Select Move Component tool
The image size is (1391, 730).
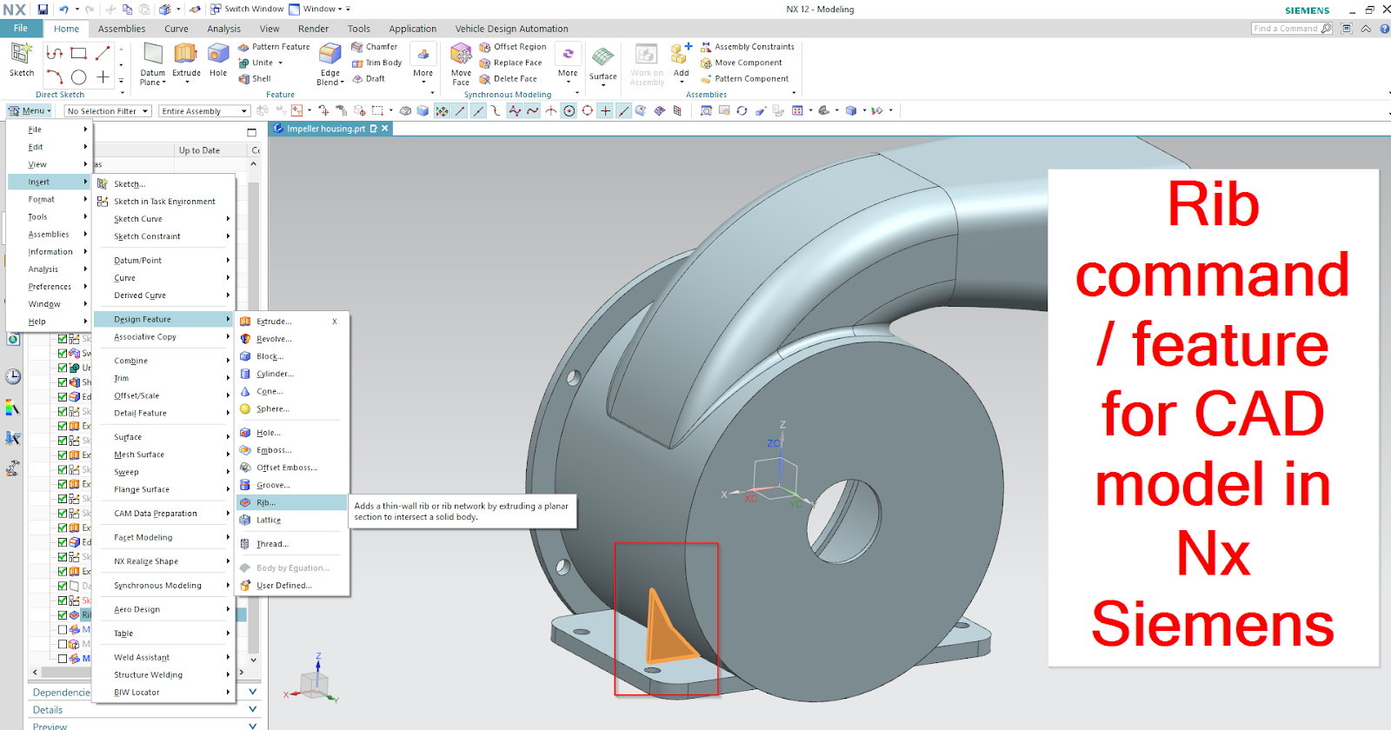pos(742,63)
